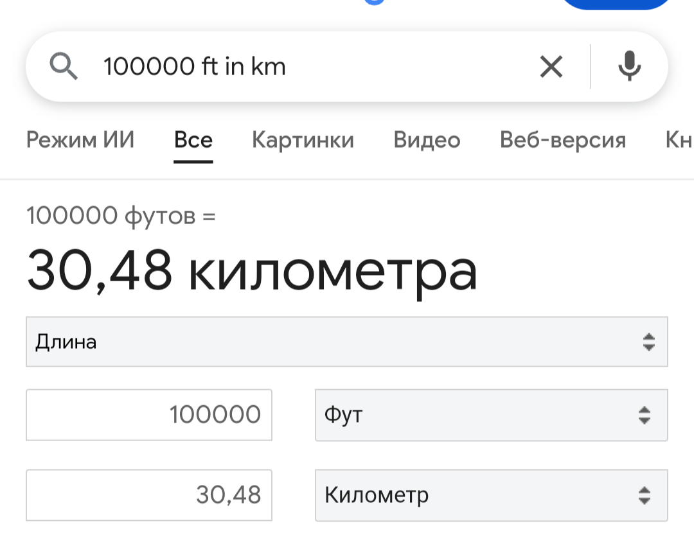Click the up-down arrows on Фут selector

(645, 415)
